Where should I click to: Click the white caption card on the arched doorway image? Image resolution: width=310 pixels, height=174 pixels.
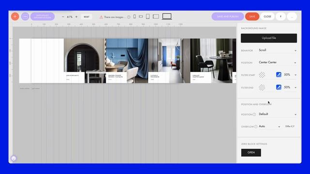click(74, 77)
